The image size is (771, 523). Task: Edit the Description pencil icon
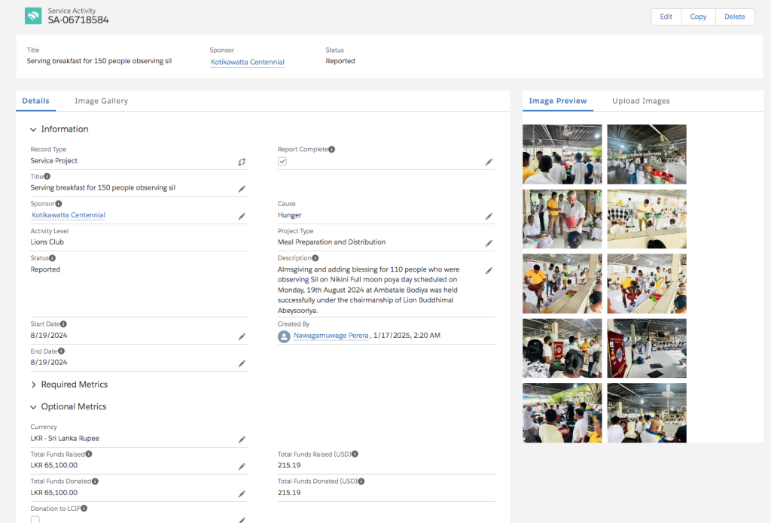click(489, 271)
